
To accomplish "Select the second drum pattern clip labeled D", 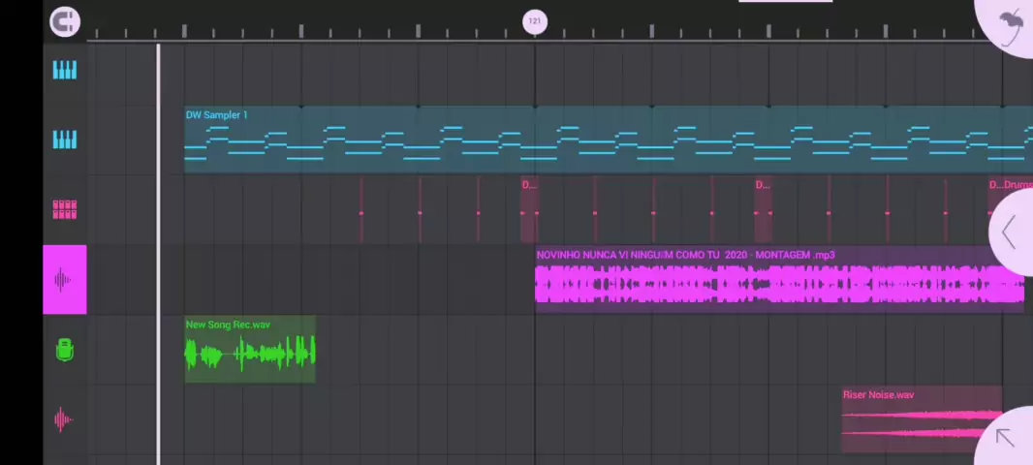I will pos(763,209).
